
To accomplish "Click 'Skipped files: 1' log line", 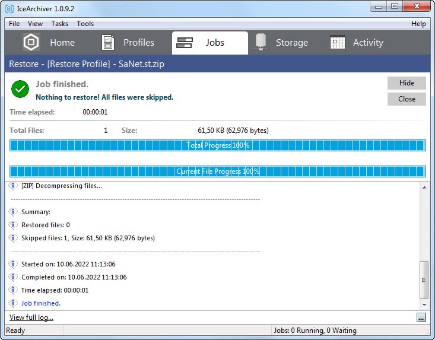I will (x=88, y=238).
